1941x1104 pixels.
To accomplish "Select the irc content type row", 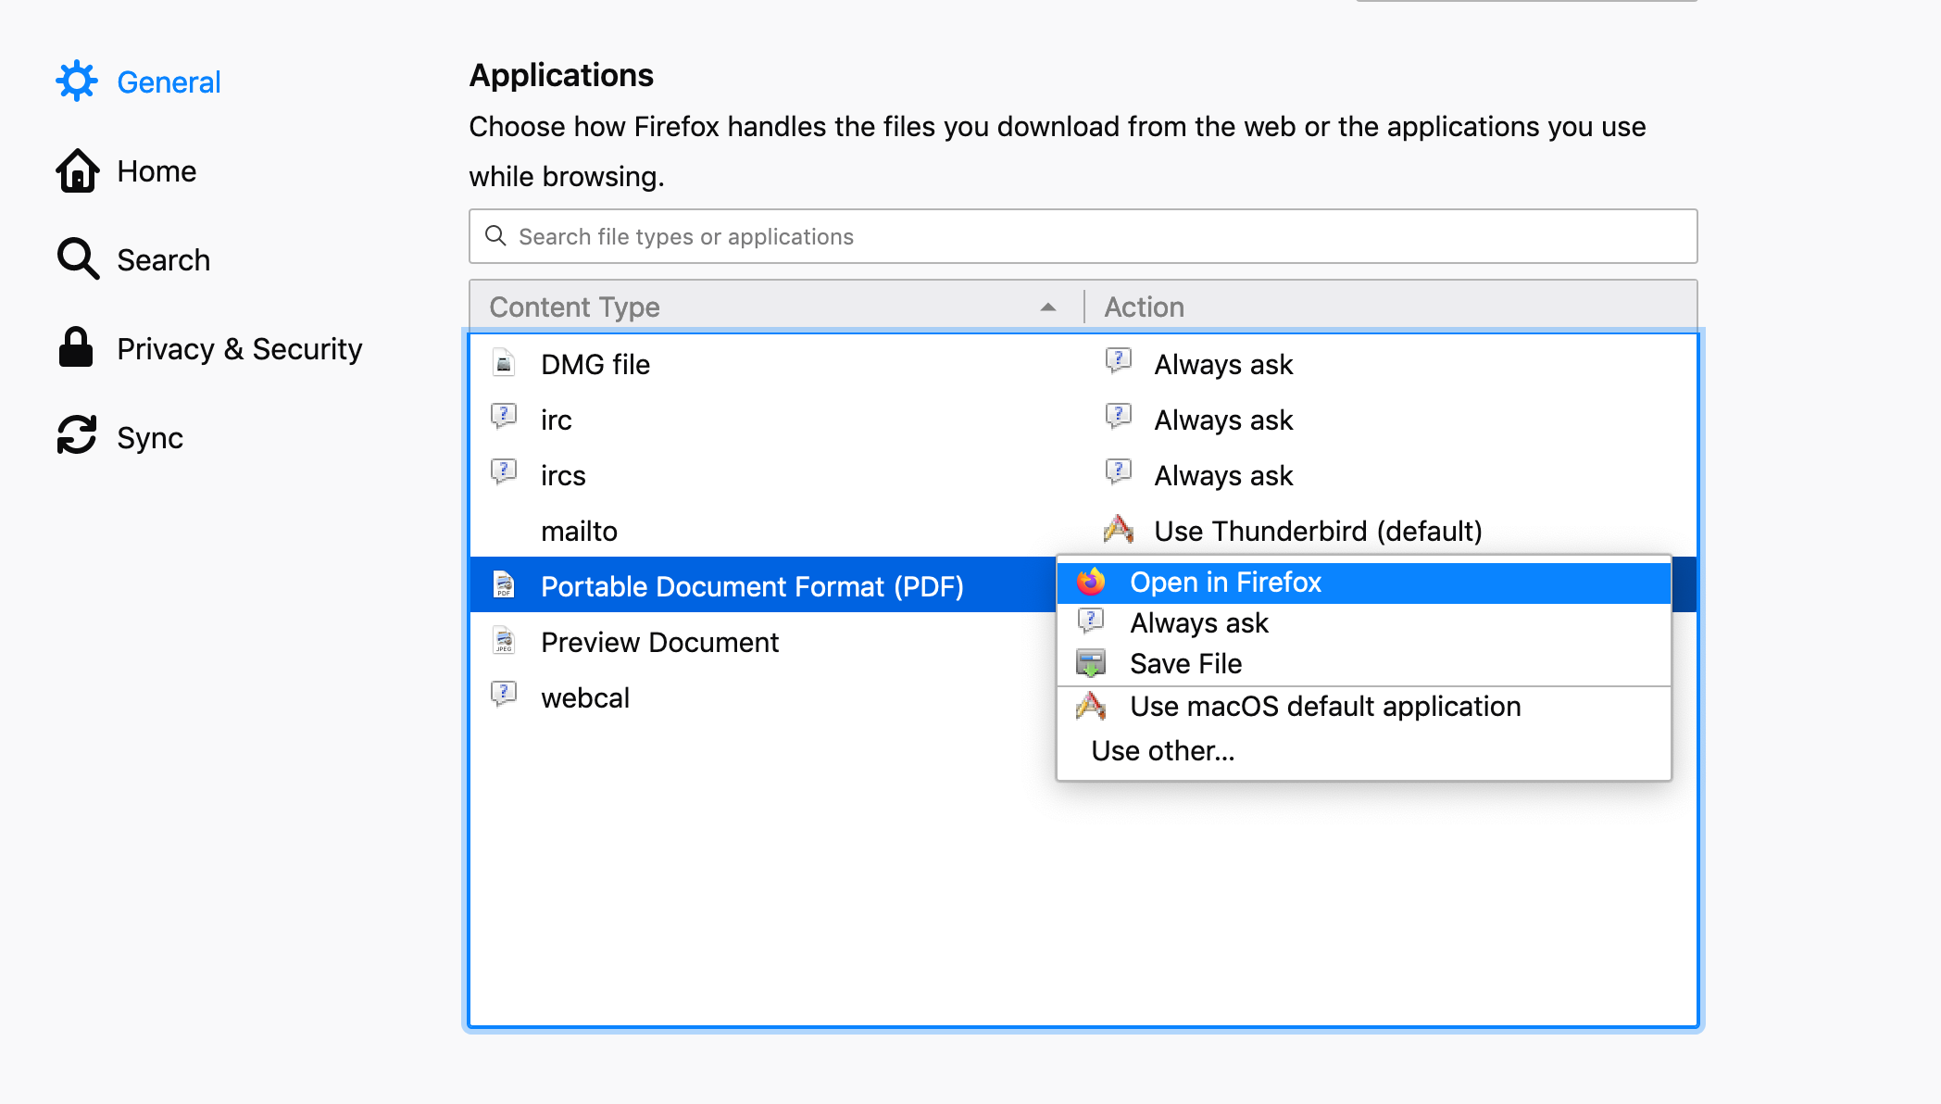I will [1083, 420].
